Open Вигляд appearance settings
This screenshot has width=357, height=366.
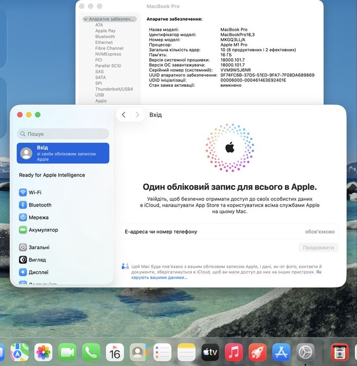32,259
